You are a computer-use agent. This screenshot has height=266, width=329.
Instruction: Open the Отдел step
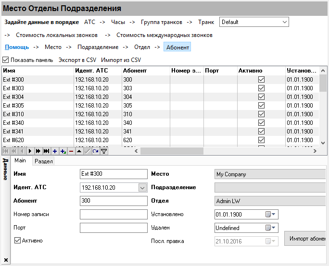[x=142, y=47]
